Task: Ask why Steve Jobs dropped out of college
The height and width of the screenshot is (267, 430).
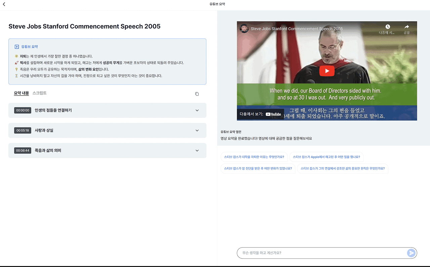Action: pos(254,157)
